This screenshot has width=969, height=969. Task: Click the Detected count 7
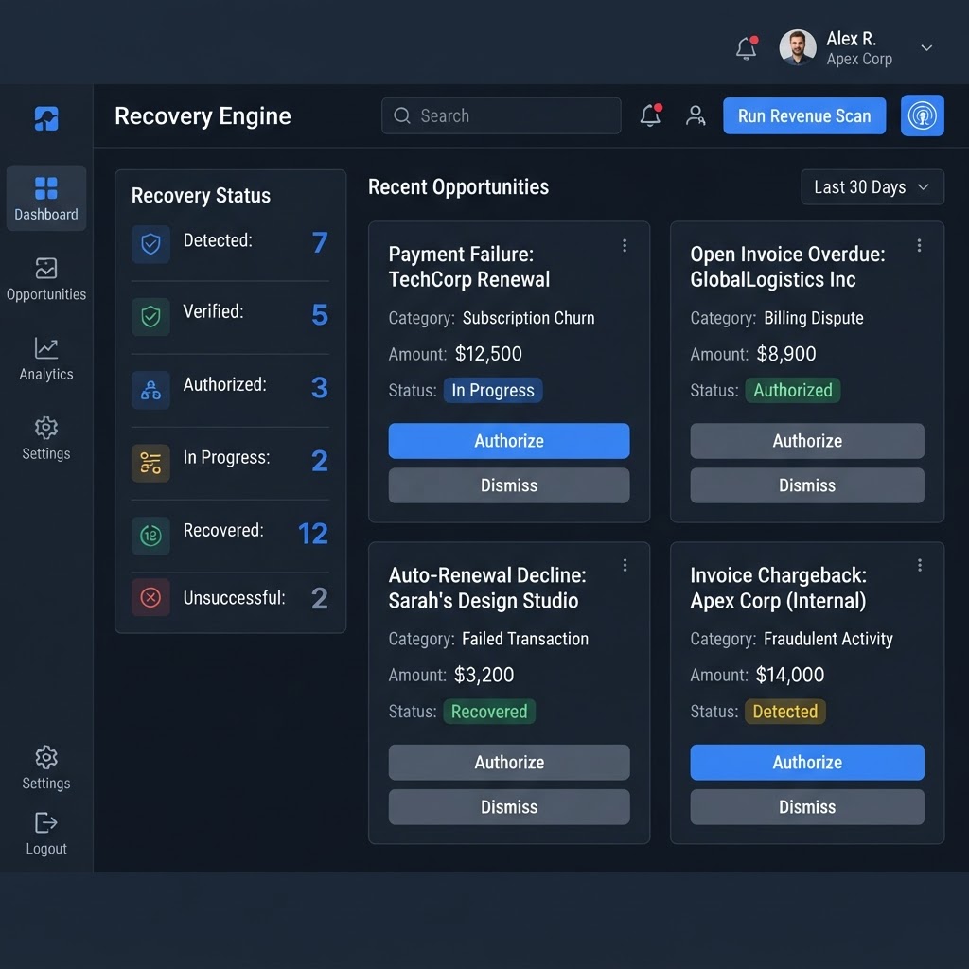(x=320, y=242)
